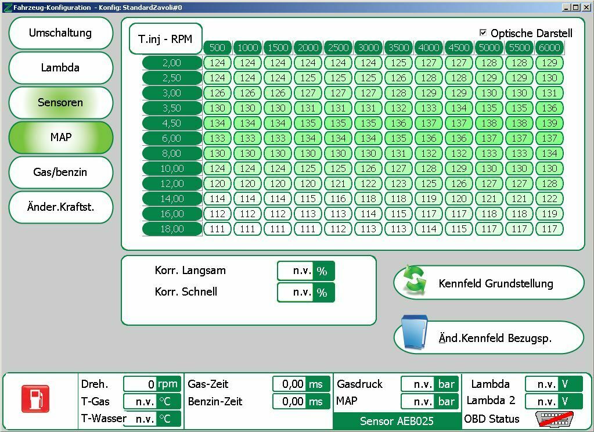Go to Änder.Kraftst. section

[x=60, y=207]
